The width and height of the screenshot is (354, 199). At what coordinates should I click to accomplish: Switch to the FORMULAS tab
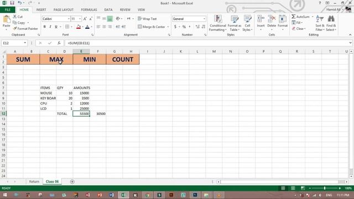pos(89,10)
